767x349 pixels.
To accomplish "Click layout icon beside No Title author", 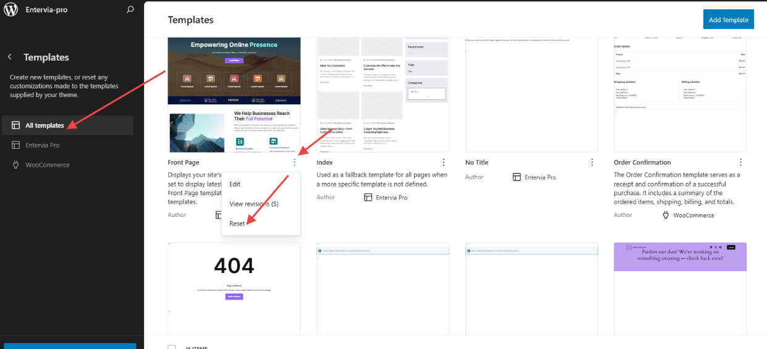I will [517, 177].
